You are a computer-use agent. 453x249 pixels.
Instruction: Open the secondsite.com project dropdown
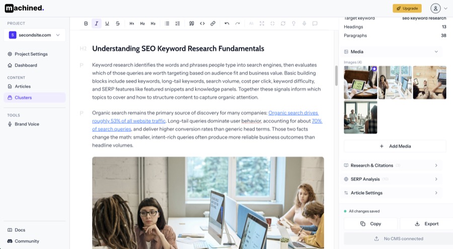point(35,35)
